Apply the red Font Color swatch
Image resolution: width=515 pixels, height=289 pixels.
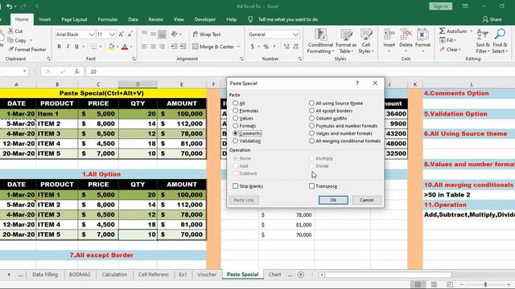pyautogui.click(x=125, y=47)
